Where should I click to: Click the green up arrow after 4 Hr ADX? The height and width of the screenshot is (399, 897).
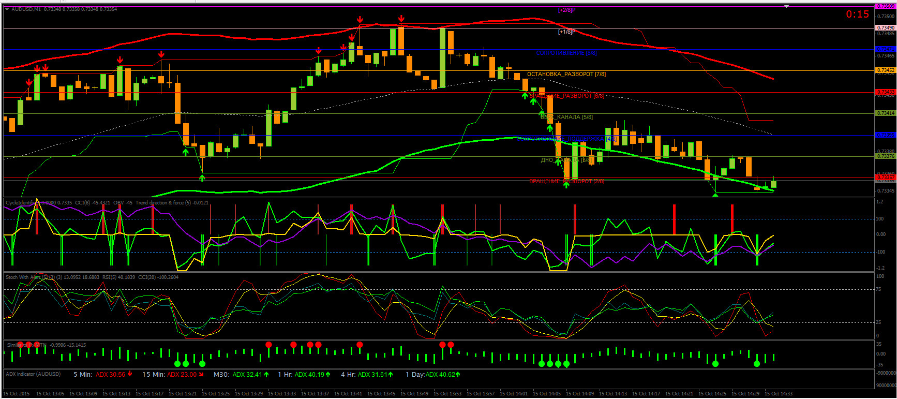coord(391,374)
